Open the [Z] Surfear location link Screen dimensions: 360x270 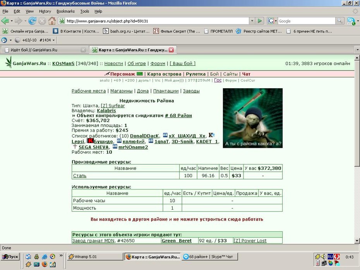tap(113, 106)
